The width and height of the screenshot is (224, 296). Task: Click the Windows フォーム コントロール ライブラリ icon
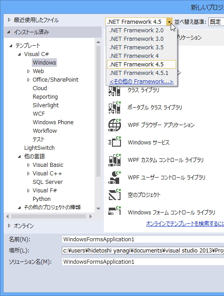[114, 210]
